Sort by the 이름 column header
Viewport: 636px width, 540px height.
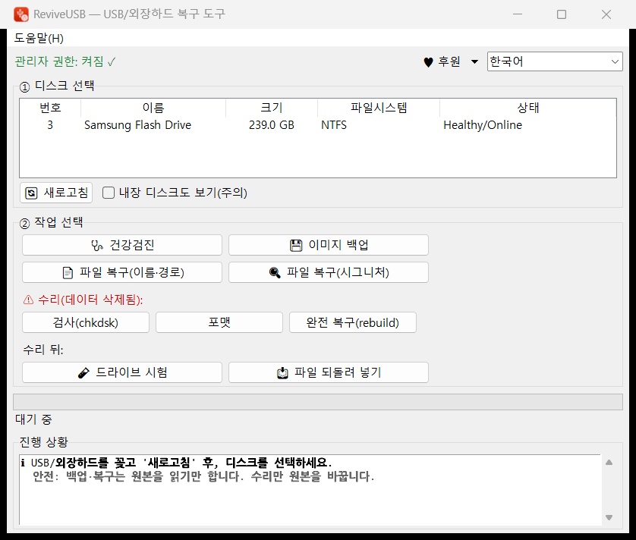click(x=153, y=108)
